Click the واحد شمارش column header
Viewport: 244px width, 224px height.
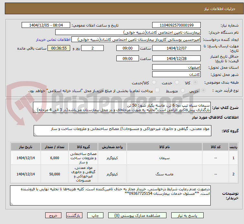click(112, 147)
